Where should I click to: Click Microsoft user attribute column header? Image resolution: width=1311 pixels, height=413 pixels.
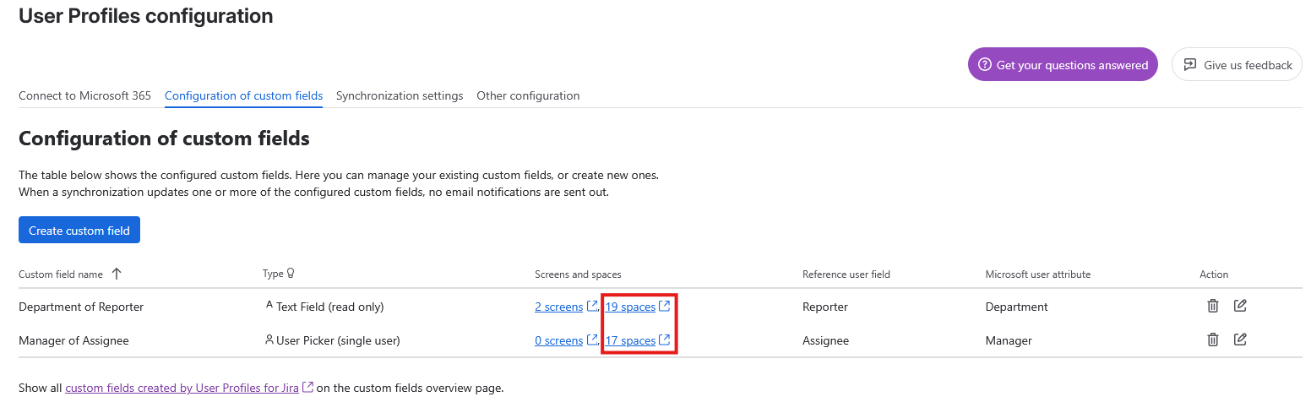(1038, 274)
